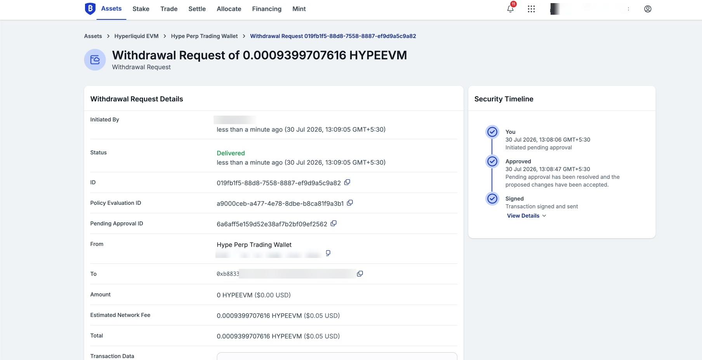Copy the From wallet address
Image resolution: width=702 pixels, height=360 pixels.
coord(328,253)
